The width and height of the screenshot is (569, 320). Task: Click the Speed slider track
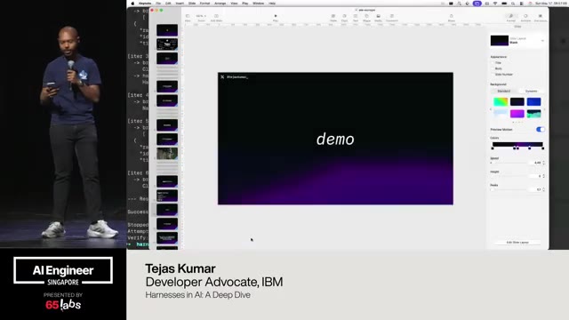[508, 163]
